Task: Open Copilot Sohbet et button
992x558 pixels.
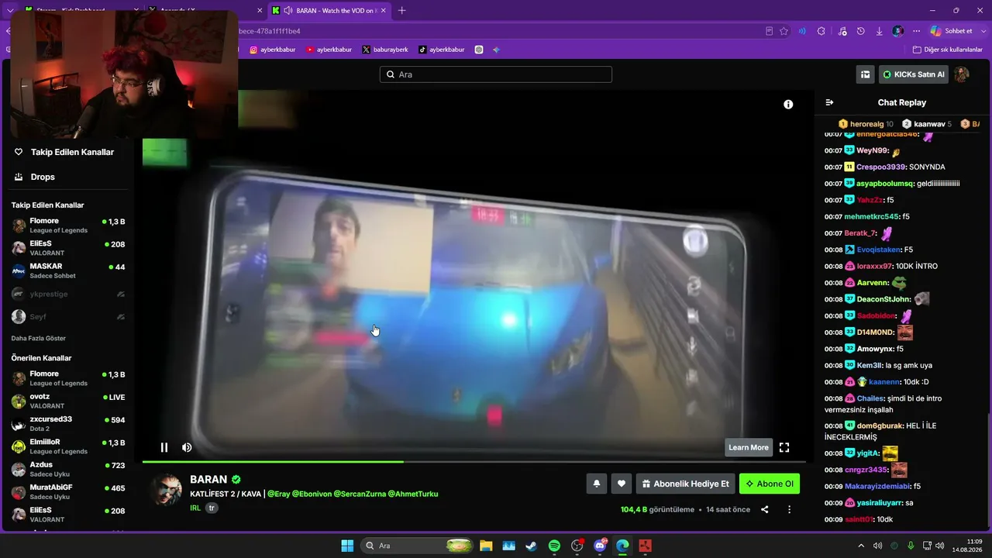Action: [952, 31]
